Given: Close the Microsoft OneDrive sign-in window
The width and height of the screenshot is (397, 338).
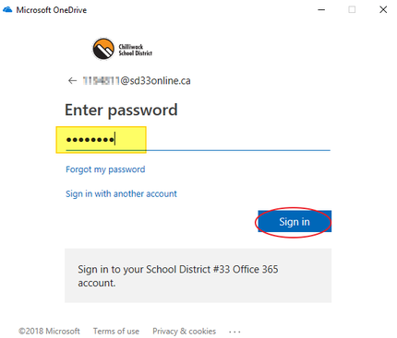Looking at the screenshot, I should pos(383,10).
